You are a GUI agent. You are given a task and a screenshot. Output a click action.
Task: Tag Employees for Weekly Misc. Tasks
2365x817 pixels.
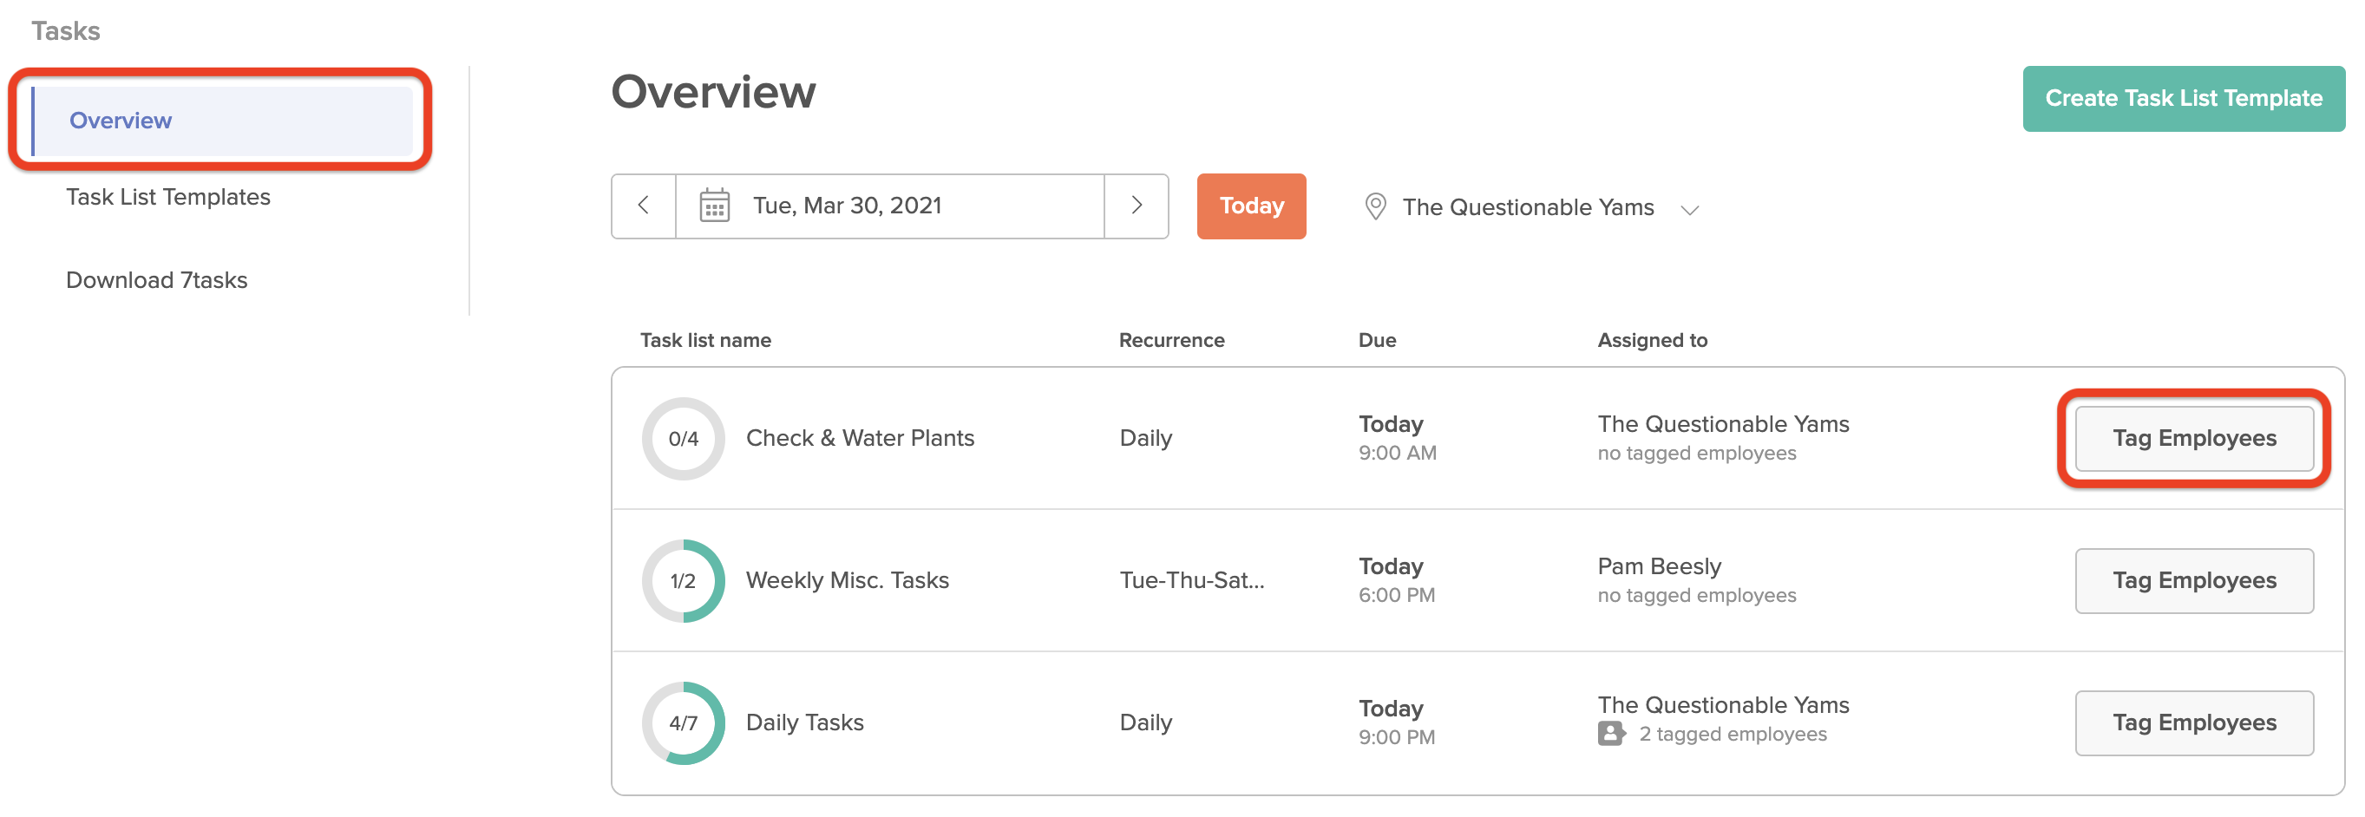(x=2194, y=581)
